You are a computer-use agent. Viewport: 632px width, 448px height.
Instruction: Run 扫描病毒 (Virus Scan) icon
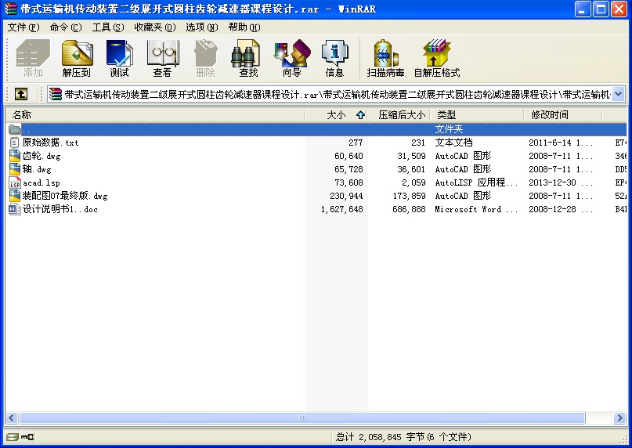tap(385, 59)
